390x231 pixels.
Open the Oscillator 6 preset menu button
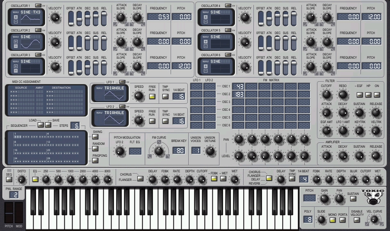[x=228, y=55]
